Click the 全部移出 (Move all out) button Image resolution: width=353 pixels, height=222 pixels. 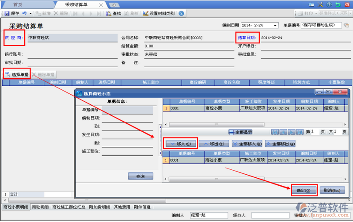pos(281,144)
